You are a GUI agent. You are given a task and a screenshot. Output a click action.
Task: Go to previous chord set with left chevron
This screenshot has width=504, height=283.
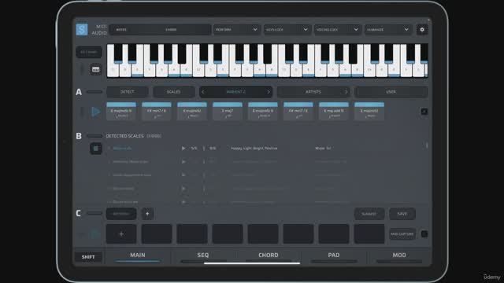[202, 92]
